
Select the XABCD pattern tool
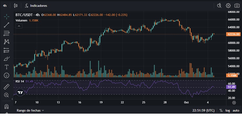click(x=7, y=42)
